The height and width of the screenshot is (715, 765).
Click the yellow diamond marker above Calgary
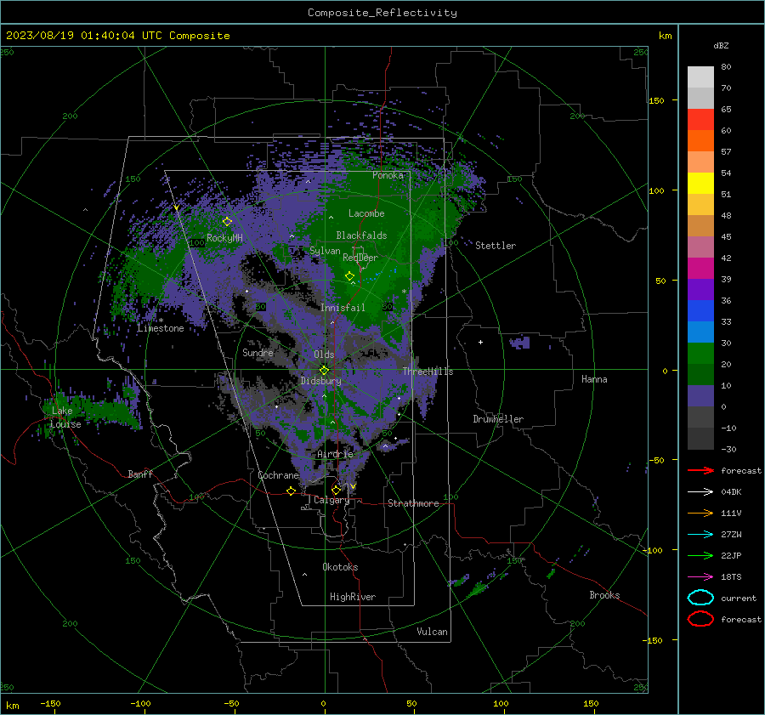336,490
